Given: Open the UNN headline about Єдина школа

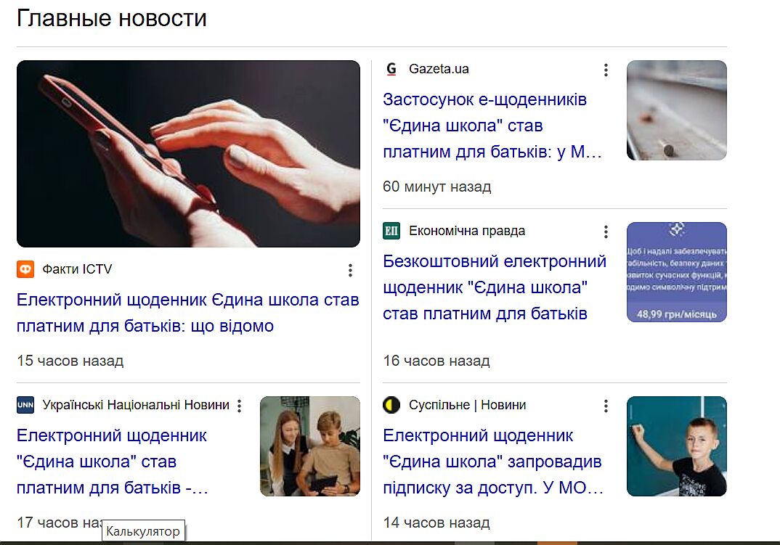Looking at the screenshot, I should (x=113, y=462).
